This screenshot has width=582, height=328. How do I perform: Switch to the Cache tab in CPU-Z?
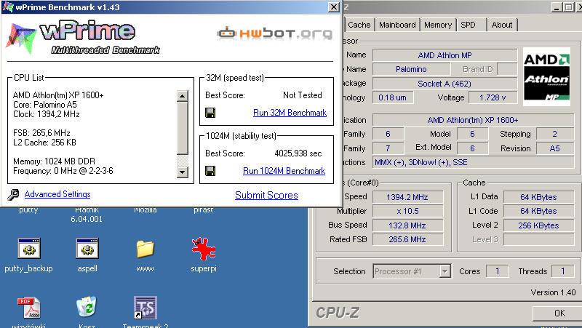coord(359,25)
